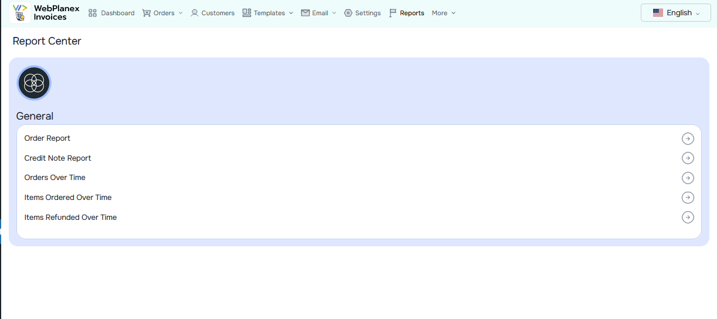This screenshot has height=319, width=717.
Task: Expand the Orders dropdown menu
Action: click(x=162, y=13)
